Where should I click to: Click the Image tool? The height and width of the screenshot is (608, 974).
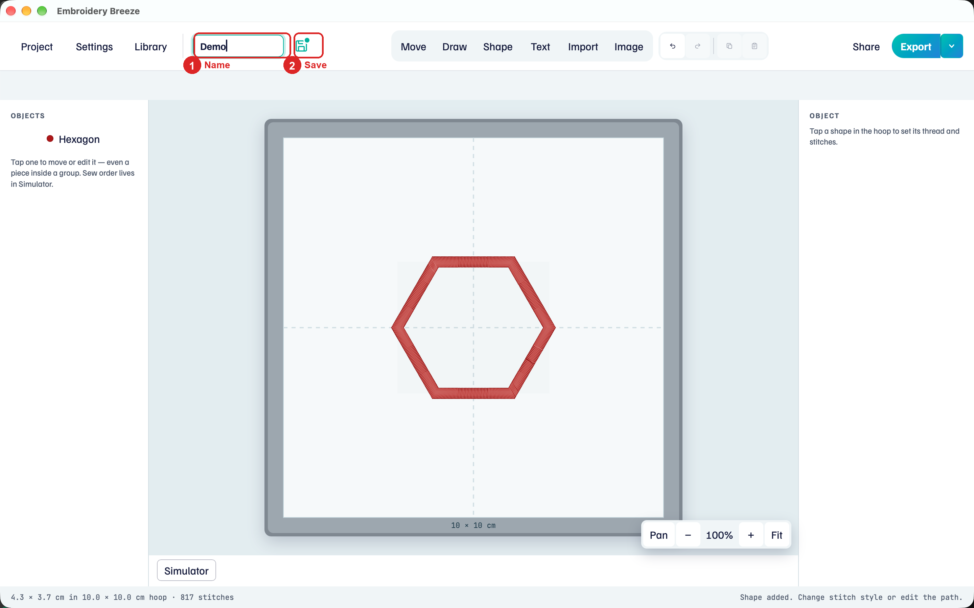(629, 47)
